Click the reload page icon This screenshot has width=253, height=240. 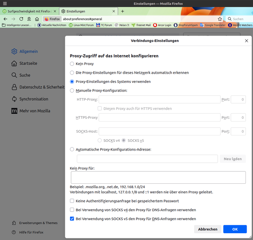coord(21,19)
